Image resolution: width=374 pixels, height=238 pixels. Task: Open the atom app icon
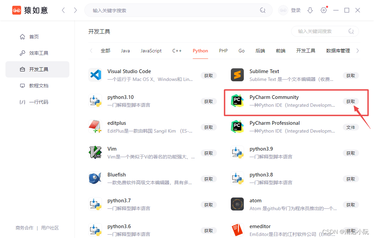[x=237, y=204]
